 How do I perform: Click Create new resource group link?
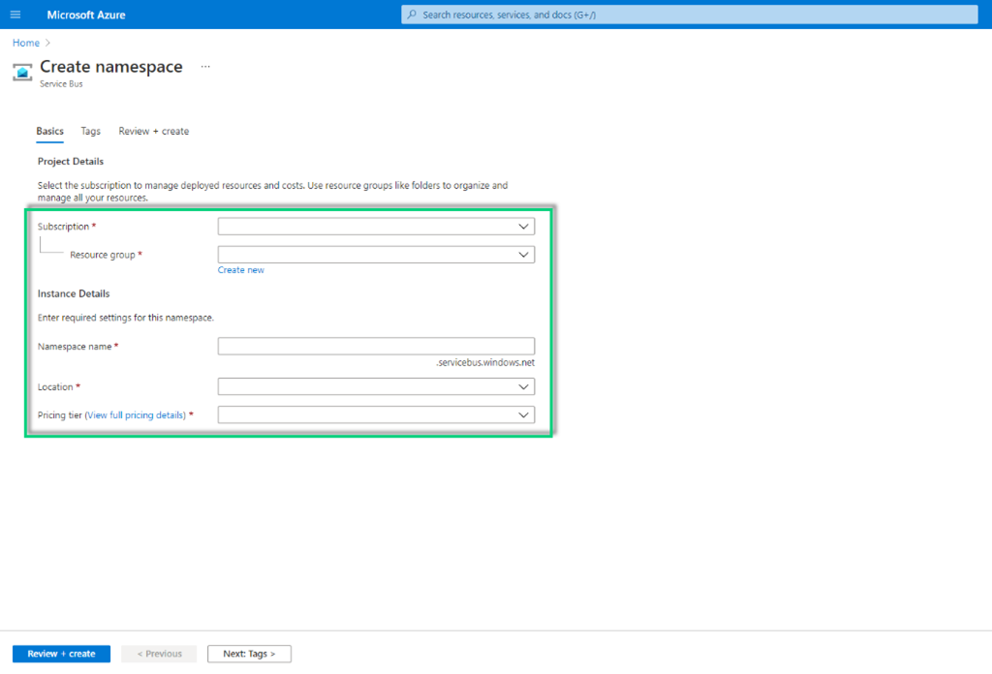pos(241,270)
